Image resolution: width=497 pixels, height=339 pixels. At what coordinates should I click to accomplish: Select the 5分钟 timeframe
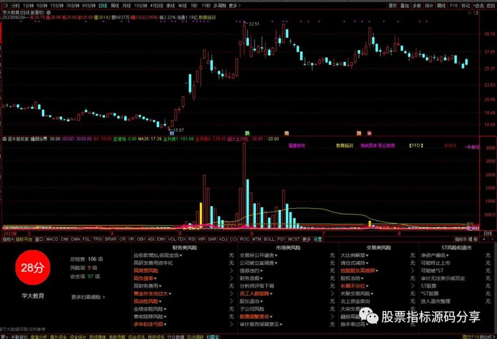(42, 6)
